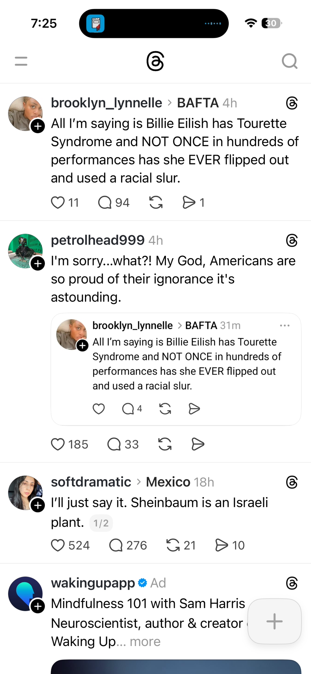Open the 94 replies on brooklyn_lynnelle's post
Viewport: 311px width, 674px height.
coord(105,203)
